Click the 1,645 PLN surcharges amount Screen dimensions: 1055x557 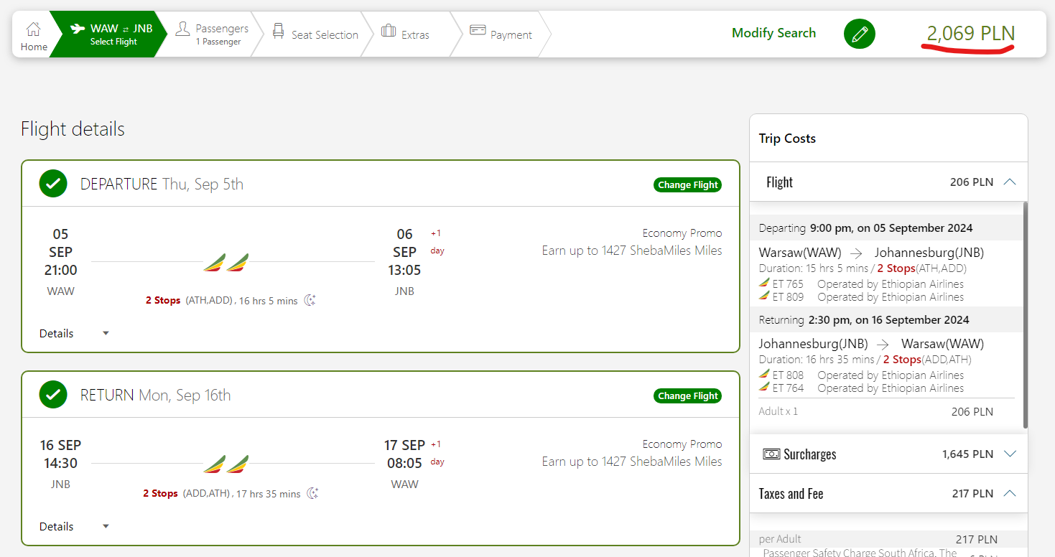tap(967, 454)
